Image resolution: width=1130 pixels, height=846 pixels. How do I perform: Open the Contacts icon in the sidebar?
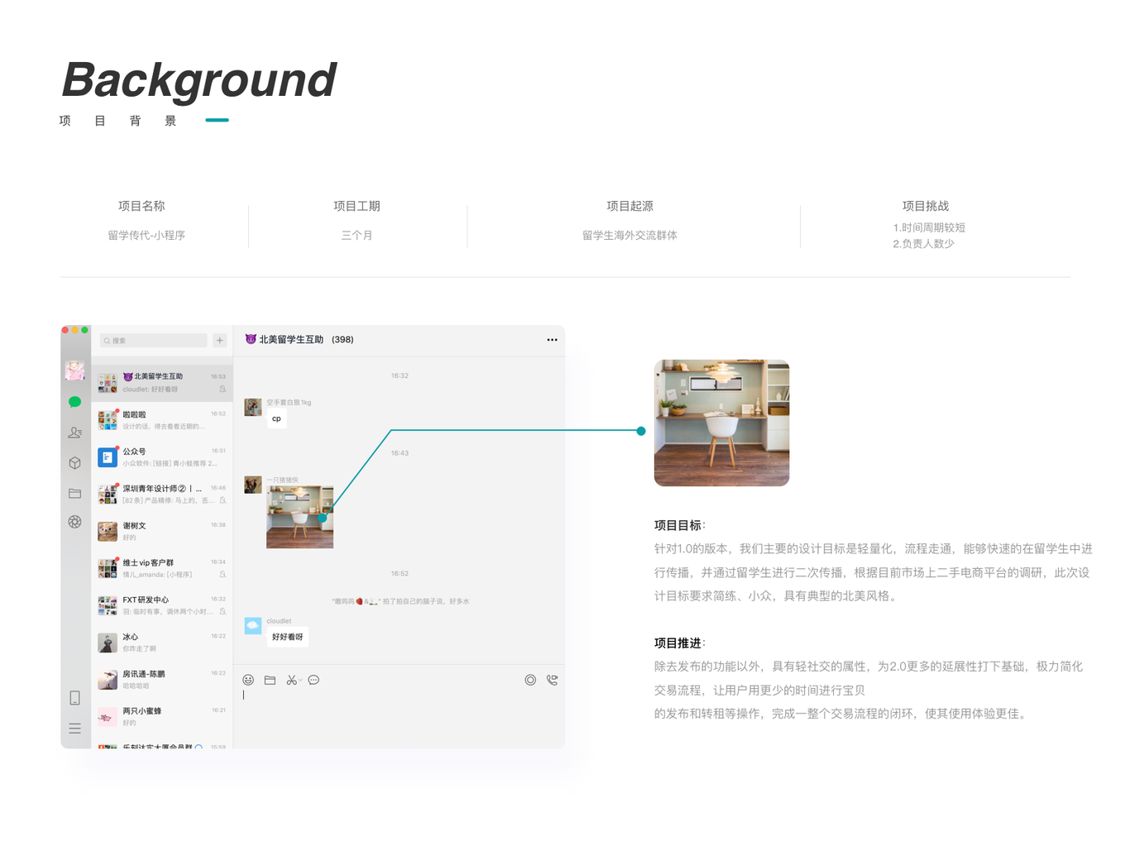74,433
